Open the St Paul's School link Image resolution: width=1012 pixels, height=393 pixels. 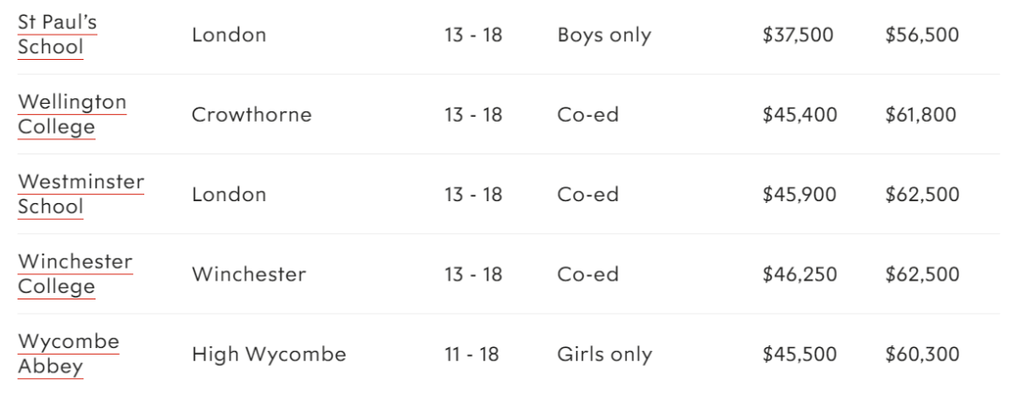point(57,35)
